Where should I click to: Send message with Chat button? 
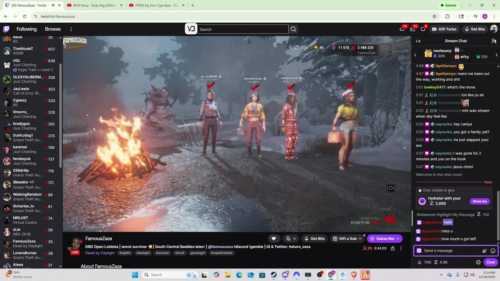(491, 262)
